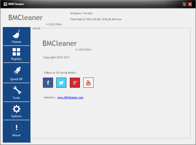This screenshot has width=196, height=145.
Task: Launch the YouTube channel icon
Action: pyautogui.click(x=88, y=83)
